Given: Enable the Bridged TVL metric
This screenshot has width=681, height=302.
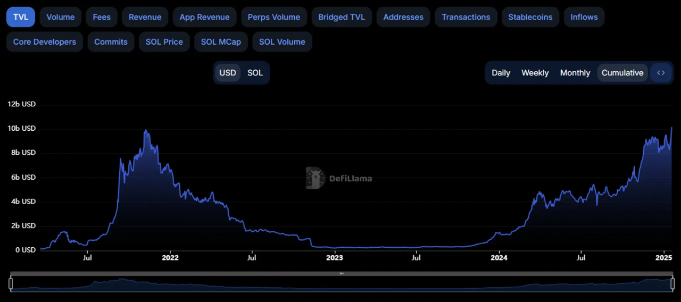Looking at the screenshot, I should (x=342, y=17).
